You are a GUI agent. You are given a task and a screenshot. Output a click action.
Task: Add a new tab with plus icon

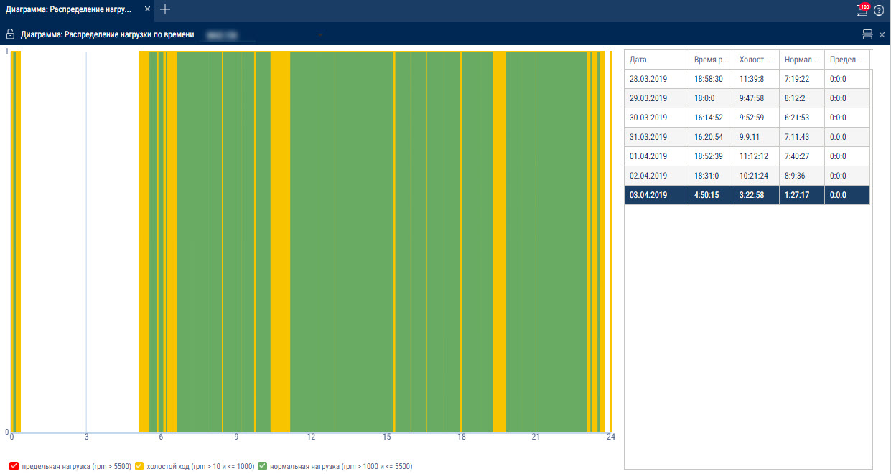coord(165,9)
